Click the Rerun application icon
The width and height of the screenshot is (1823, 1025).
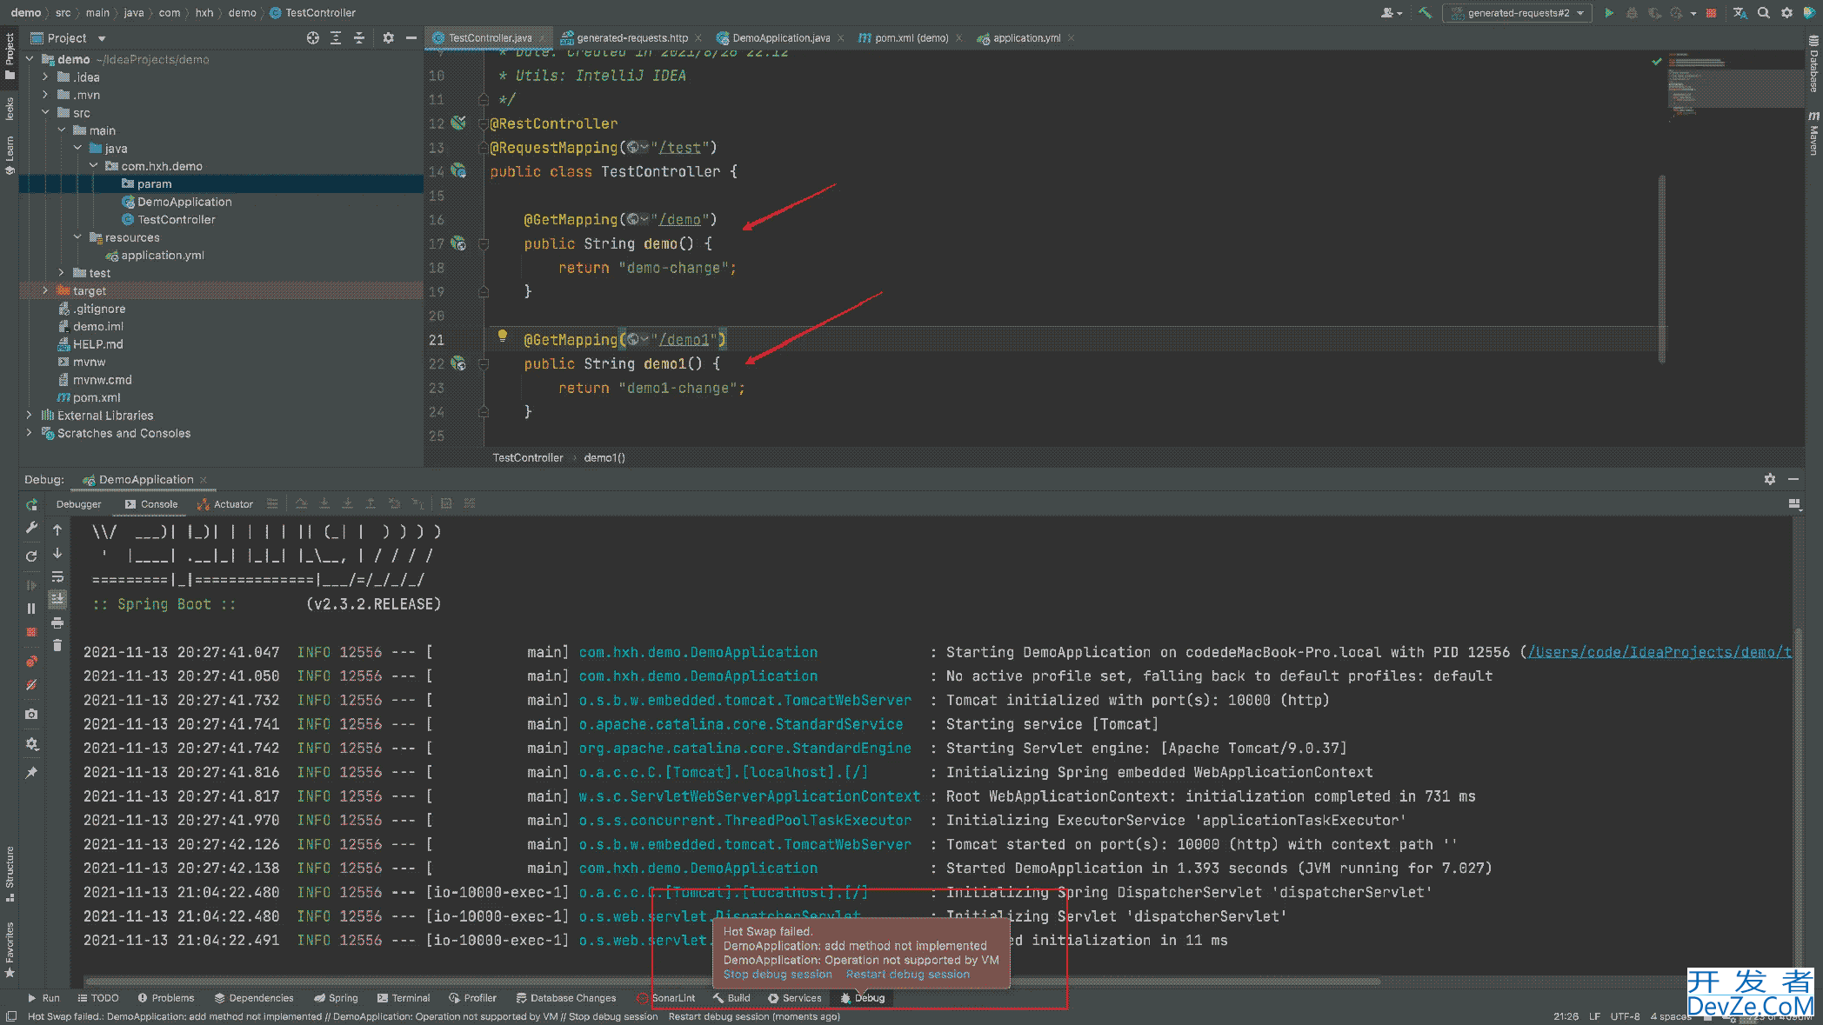(30, 556)
